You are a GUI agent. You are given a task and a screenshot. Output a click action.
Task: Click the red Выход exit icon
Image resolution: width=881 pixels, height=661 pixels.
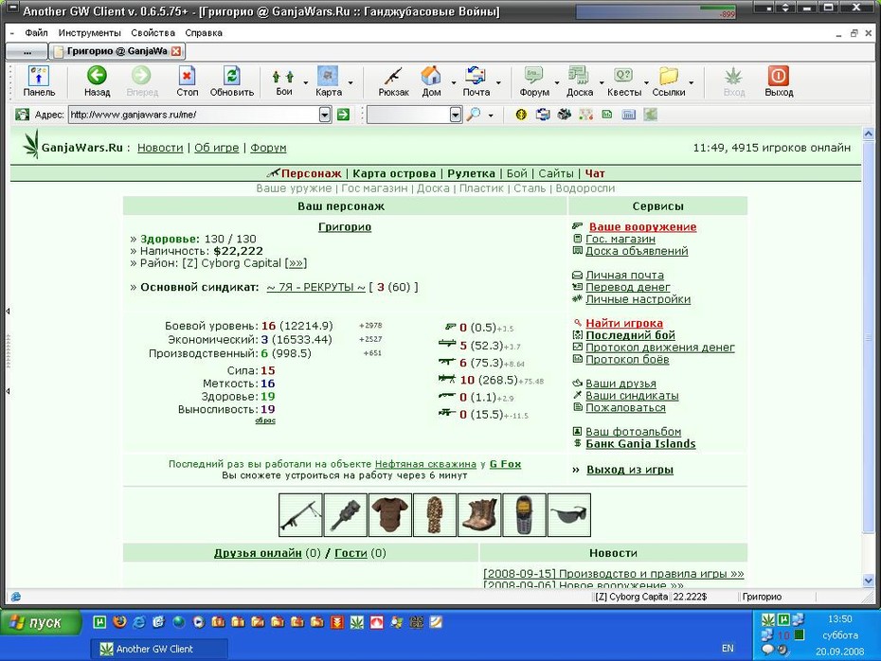click(x=779, y=80)
